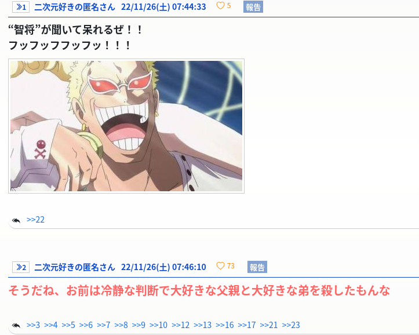The width and height of the screenshot is (419, 335).
Task: Click reply arrow icon under post 1
Action: tap(16, 220)
